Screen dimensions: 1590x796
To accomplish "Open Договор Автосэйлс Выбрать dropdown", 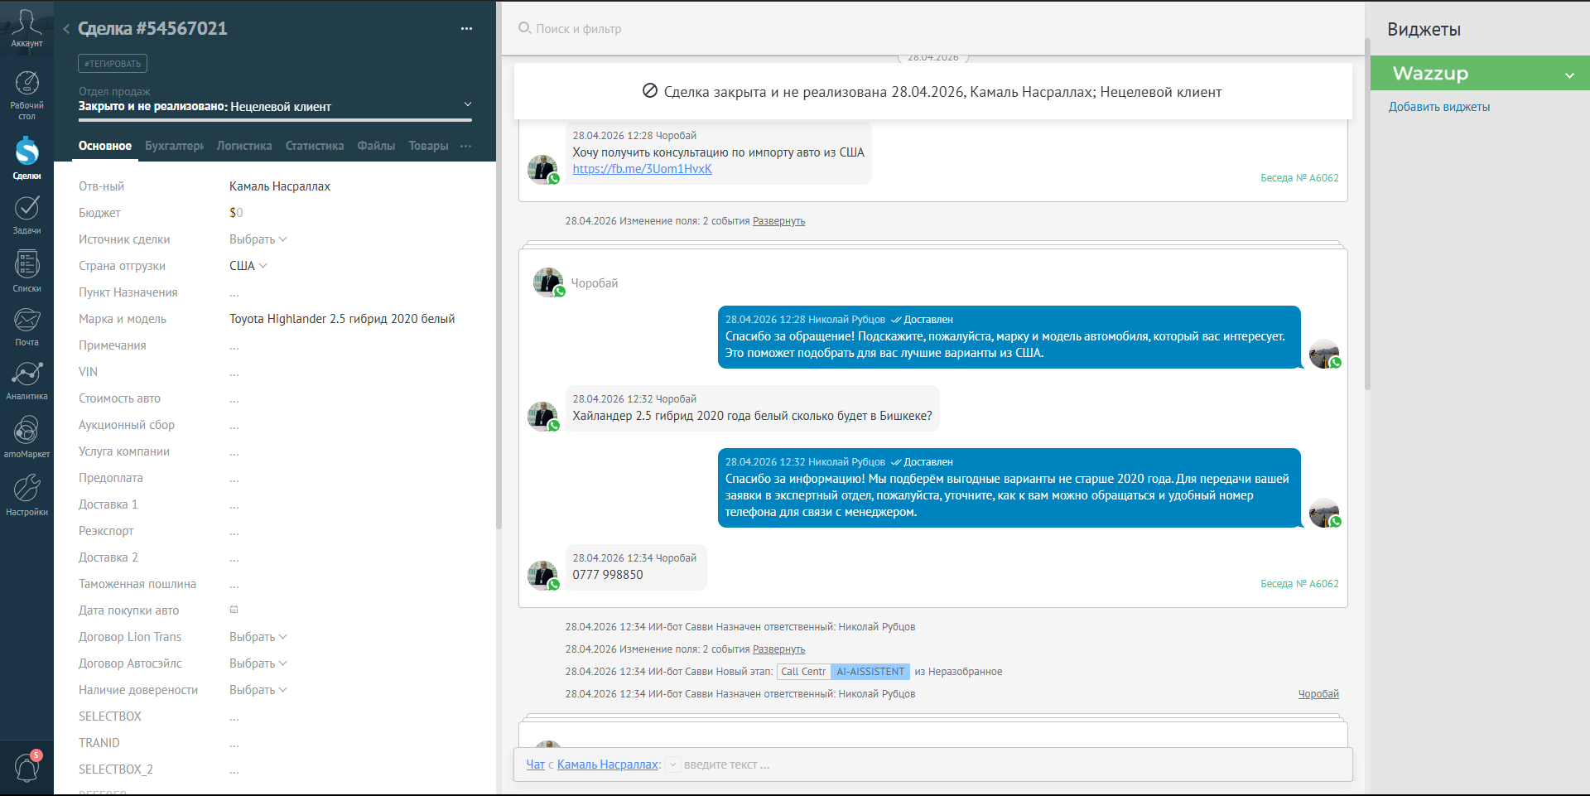I will click(258, 663).
